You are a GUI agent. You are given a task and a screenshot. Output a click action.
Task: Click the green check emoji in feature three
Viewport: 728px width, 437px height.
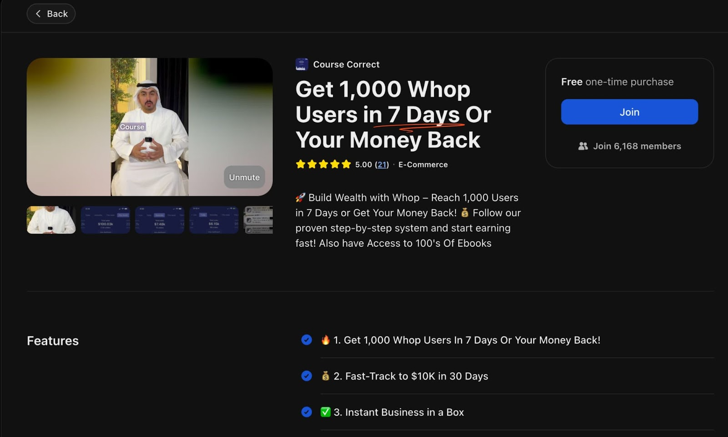point(325,412)
